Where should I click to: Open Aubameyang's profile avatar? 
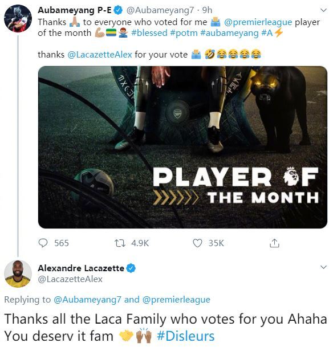[x=18, y=18]
